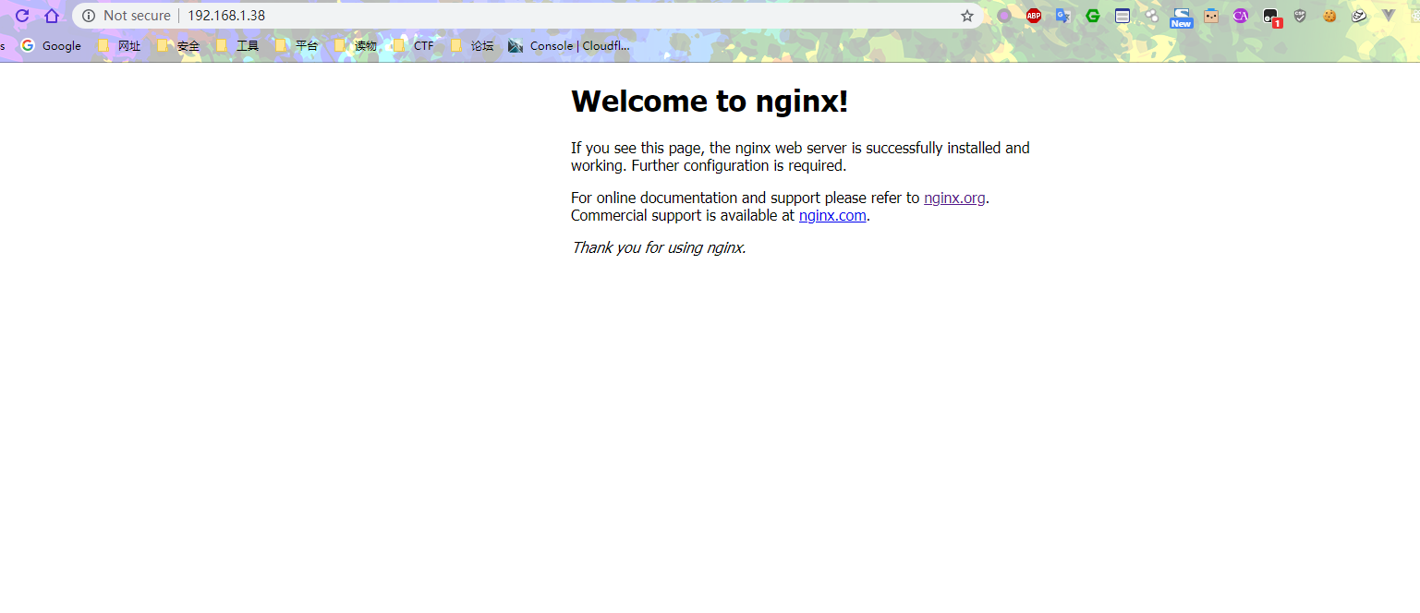Open the CTF bookmark folder
Screen dimensions: 1420x613
(413, 45)
